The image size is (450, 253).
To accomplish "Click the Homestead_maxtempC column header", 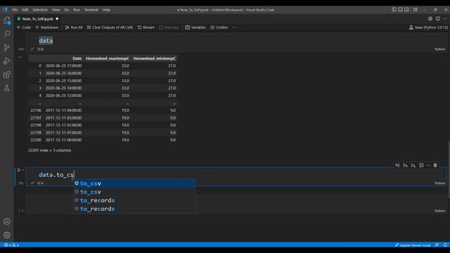I will point(108,58).
